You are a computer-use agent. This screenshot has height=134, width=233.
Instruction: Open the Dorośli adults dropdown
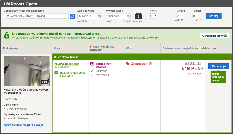180,16
